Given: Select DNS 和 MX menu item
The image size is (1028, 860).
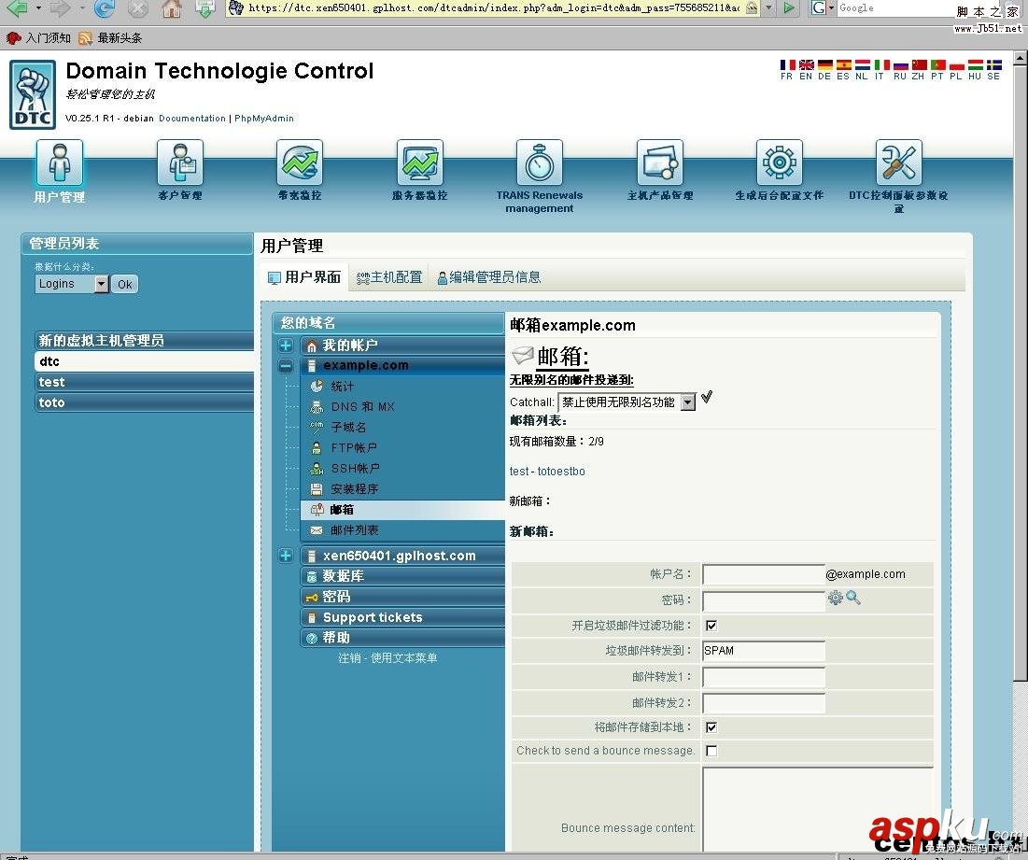Looking at the screenshot, I should pyautogui.click(x=362, y=406).
